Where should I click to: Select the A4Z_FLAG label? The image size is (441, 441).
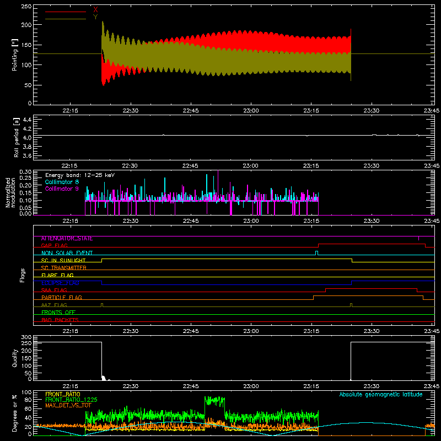tap(54, 305)
